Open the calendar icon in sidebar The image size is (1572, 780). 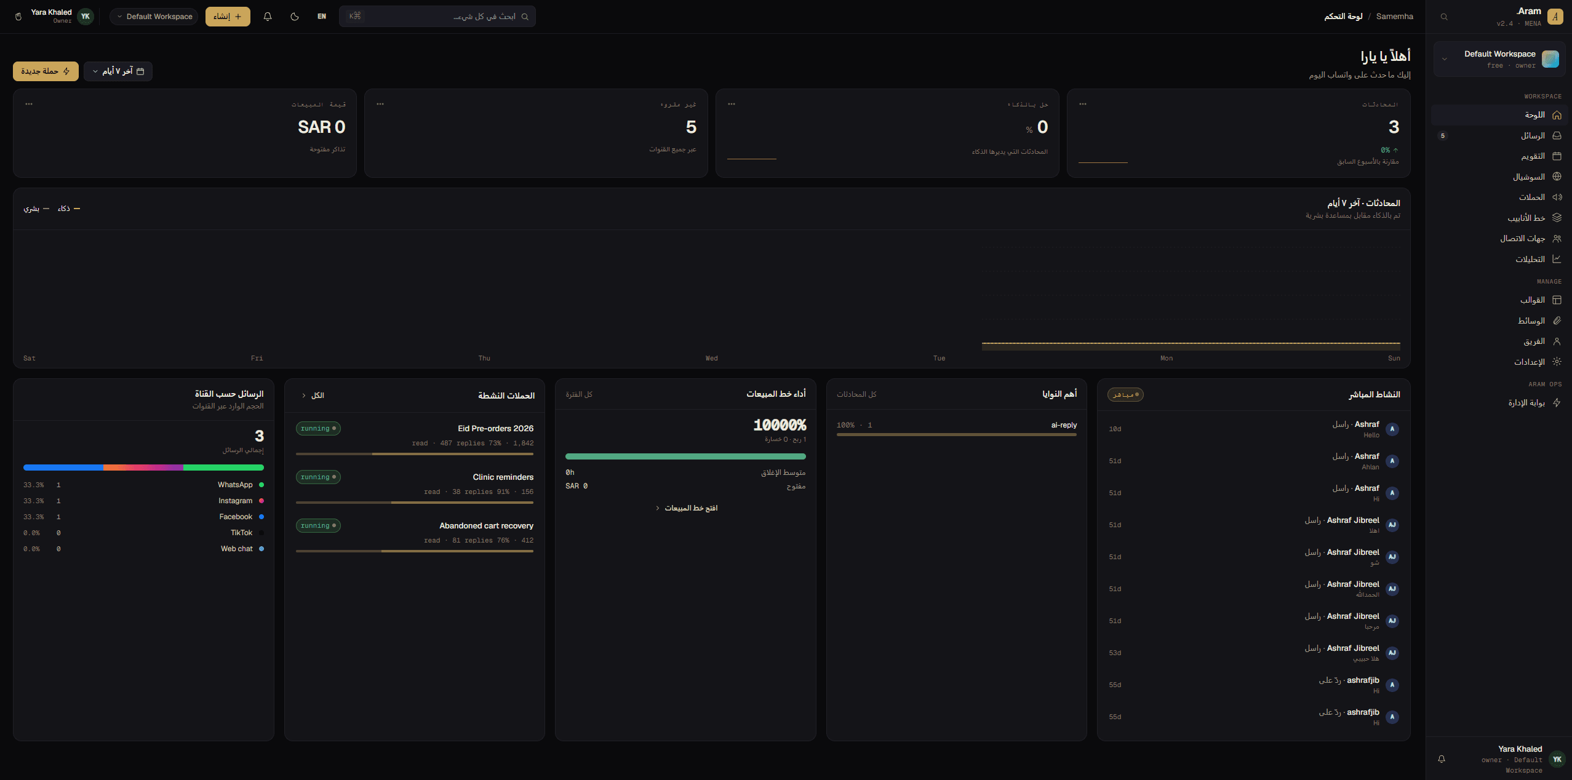point(1557,156)
